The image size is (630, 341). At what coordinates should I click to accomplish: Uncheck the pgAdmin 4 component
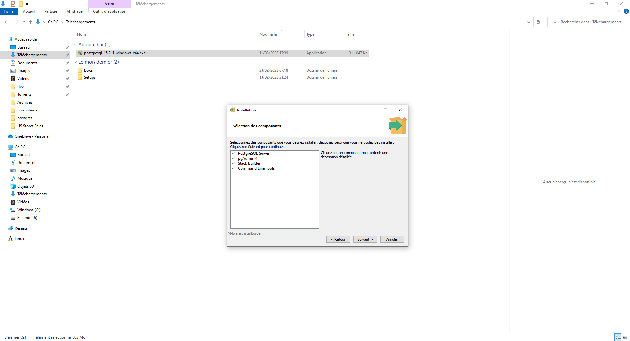point(234,158)
